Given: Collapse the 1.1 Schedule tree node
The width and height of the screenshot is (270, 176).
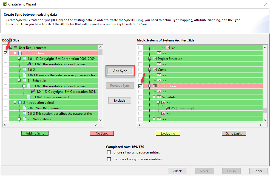Looking at the screenshot, I should coord(19,81).
